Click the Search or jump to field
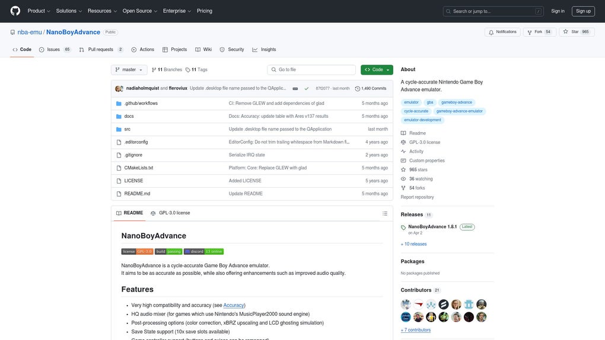This screenshot has width=605, height=340. click(493, 11)
